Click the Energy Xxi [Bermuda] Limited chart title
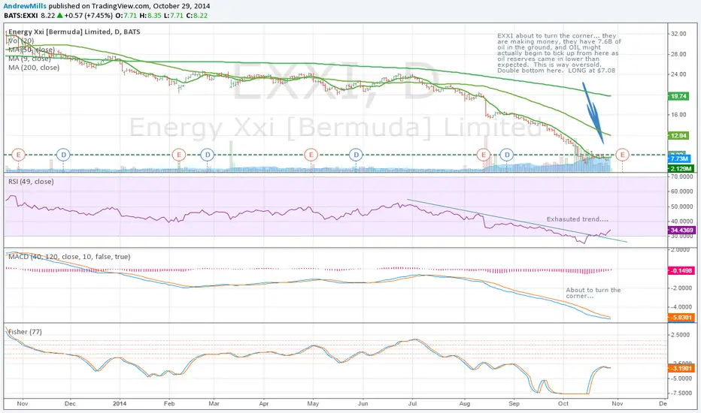The height and width of the screenshot is (413, 701). click(74, 32)
